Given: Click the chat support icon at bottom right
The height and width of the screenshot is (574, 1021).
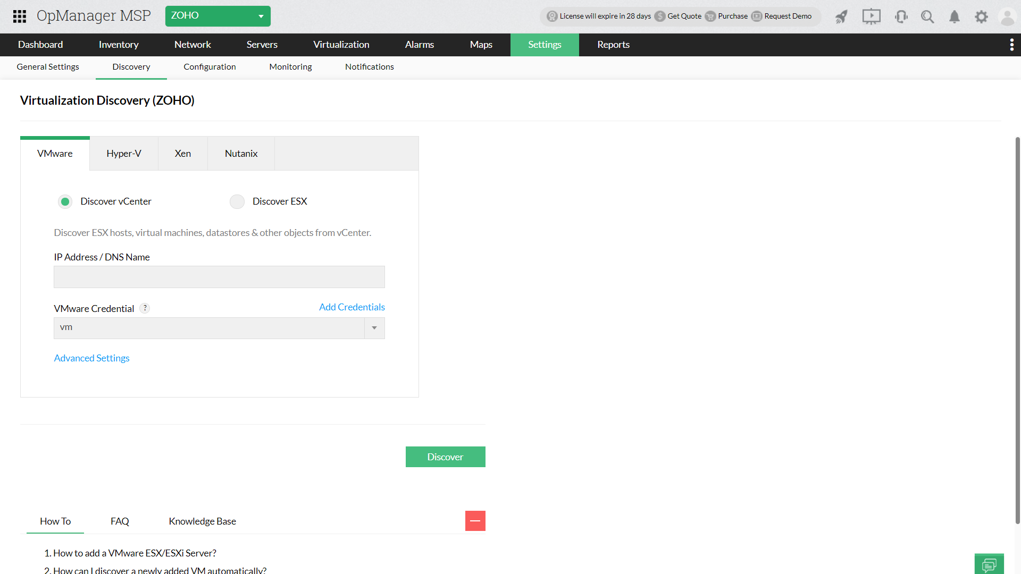Looking at the screenshot, I should pos(989,564).
